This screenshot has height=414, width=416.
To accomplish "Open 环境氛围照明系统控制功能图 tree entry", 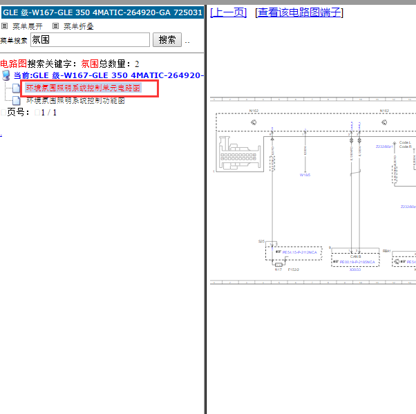I will (75, 101).
